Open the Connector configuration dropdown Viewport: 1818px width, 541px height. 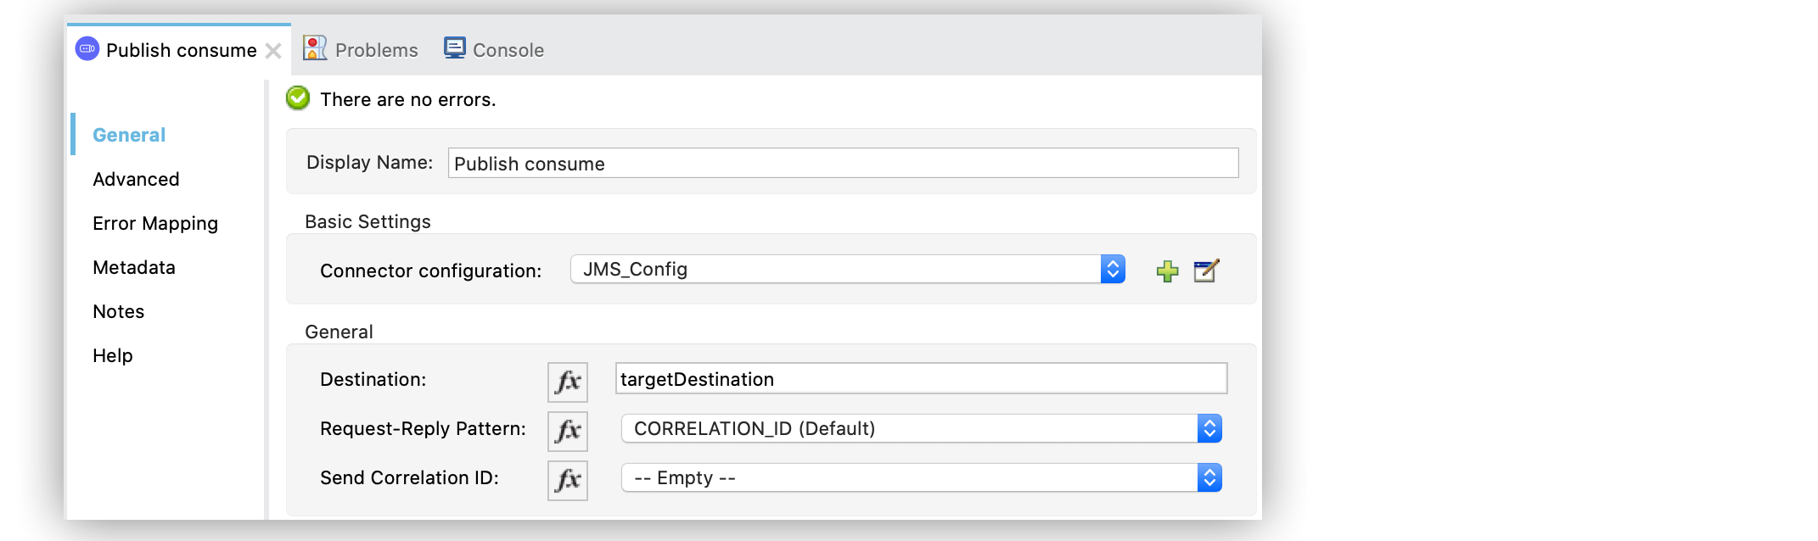click(x=1113, y=269)
